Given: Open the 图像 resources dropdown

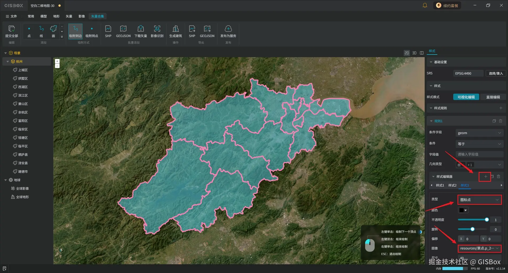Looking at the screenshot, I should [x=479, y=248].
